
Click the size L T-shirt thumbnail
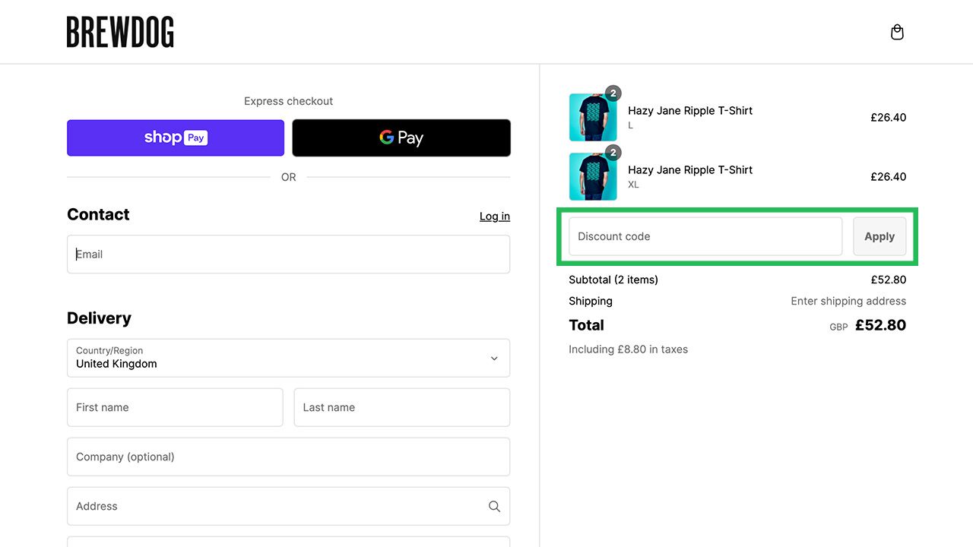[593, 117]
